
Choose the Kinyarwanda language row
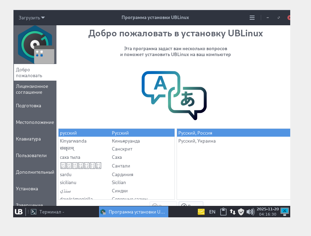[116, 141]
